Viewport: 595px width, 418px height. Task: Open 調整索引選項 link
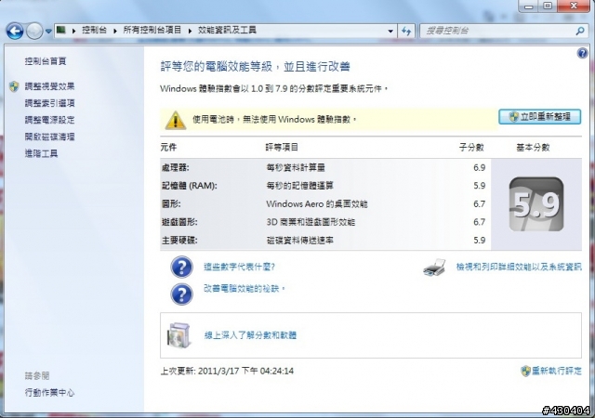(x=49, y=103)
